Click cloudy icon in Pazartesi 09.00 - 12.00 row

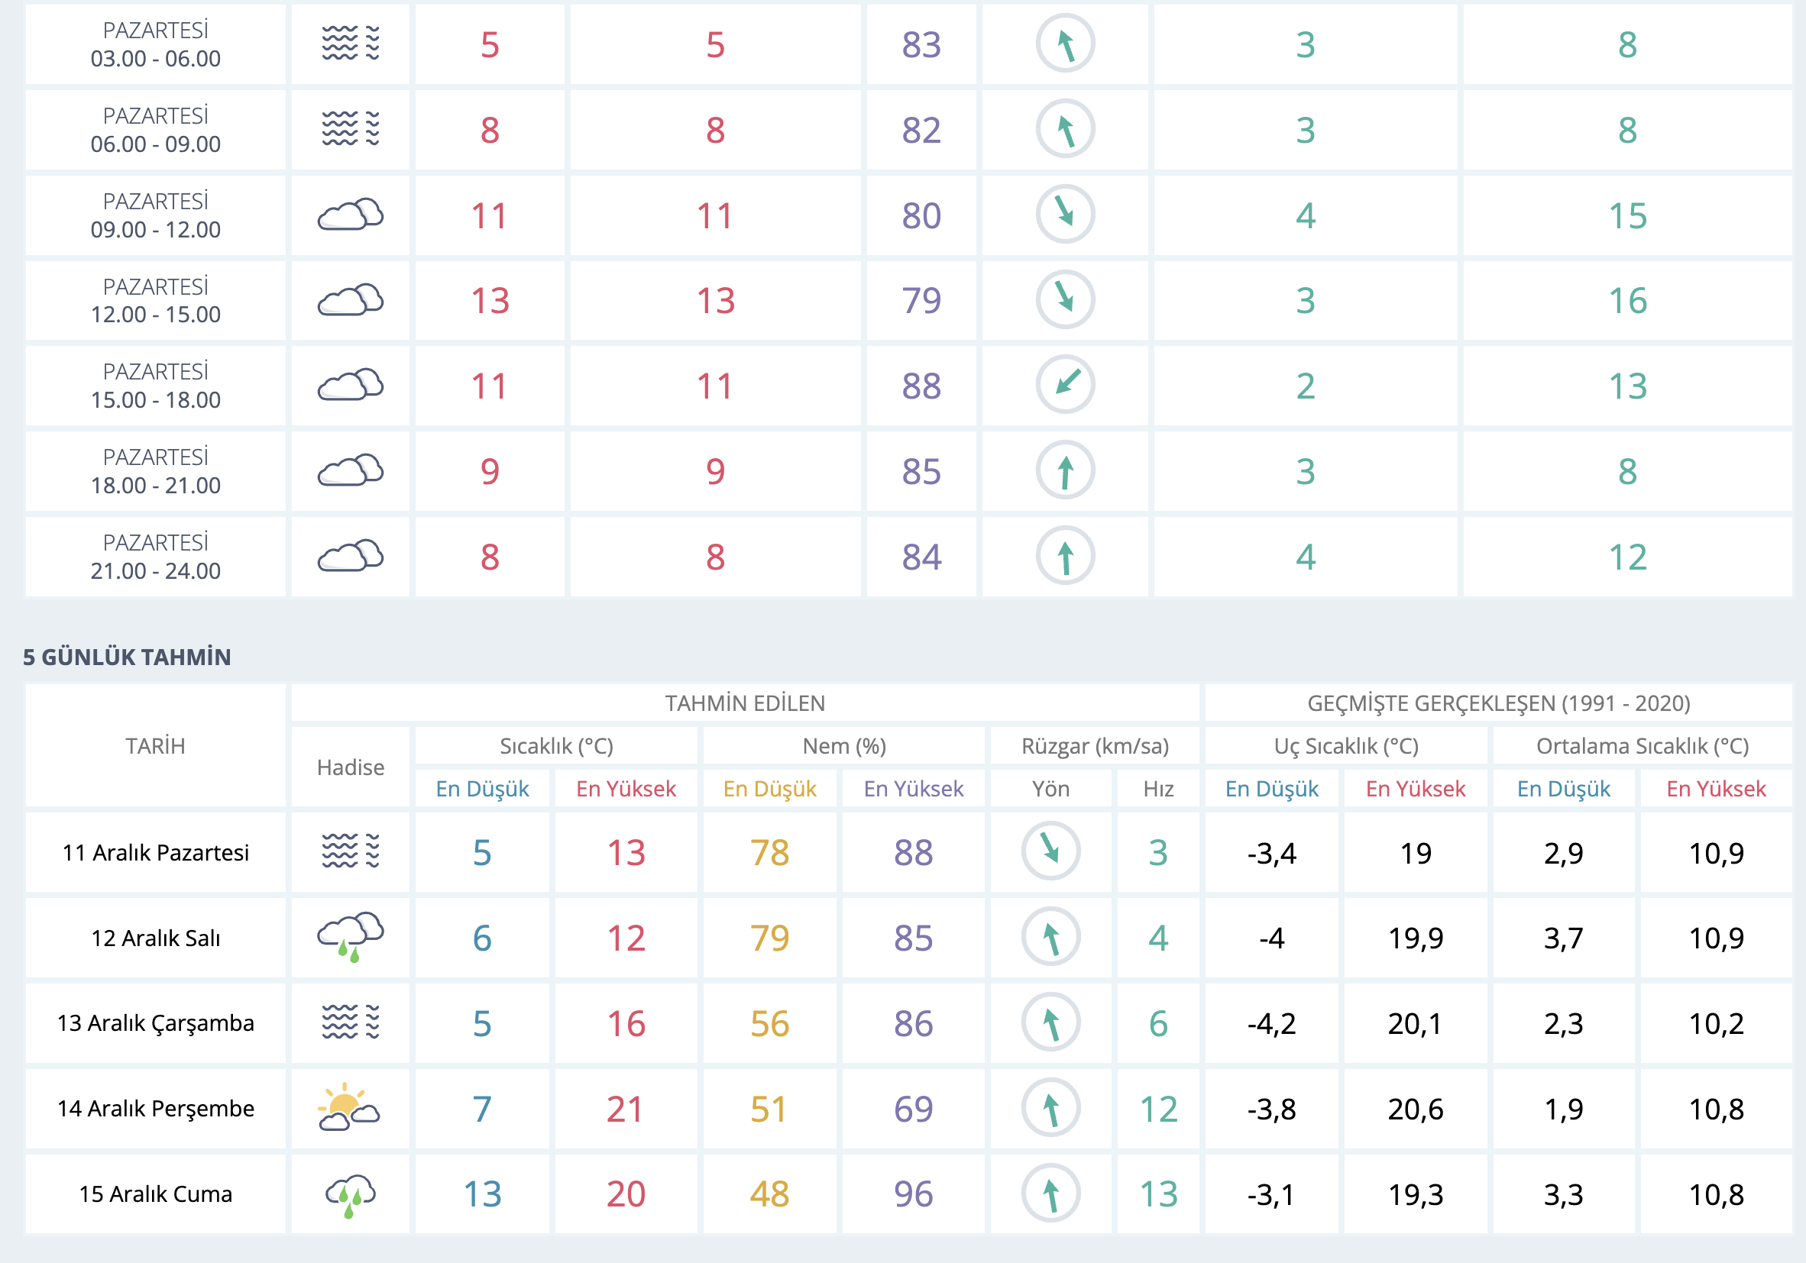pyautogui.click(x=350, y=215)
